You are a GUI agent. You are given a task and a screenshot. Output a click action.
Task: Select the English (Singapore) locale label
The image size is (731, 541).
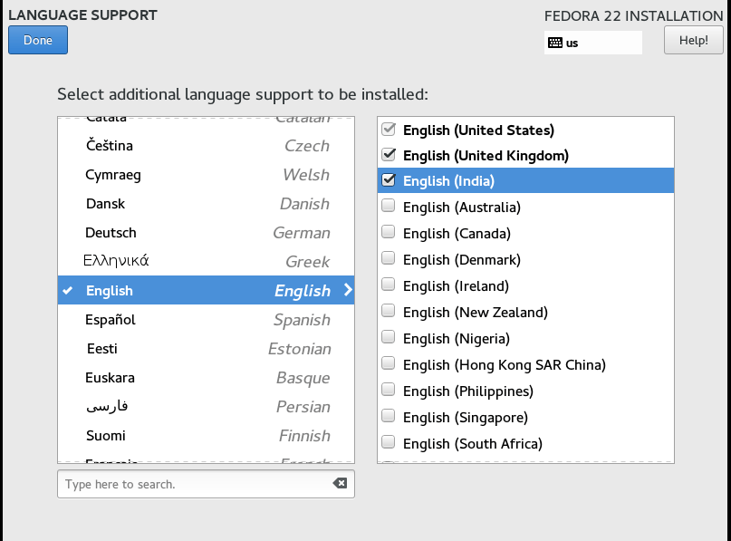466,418
